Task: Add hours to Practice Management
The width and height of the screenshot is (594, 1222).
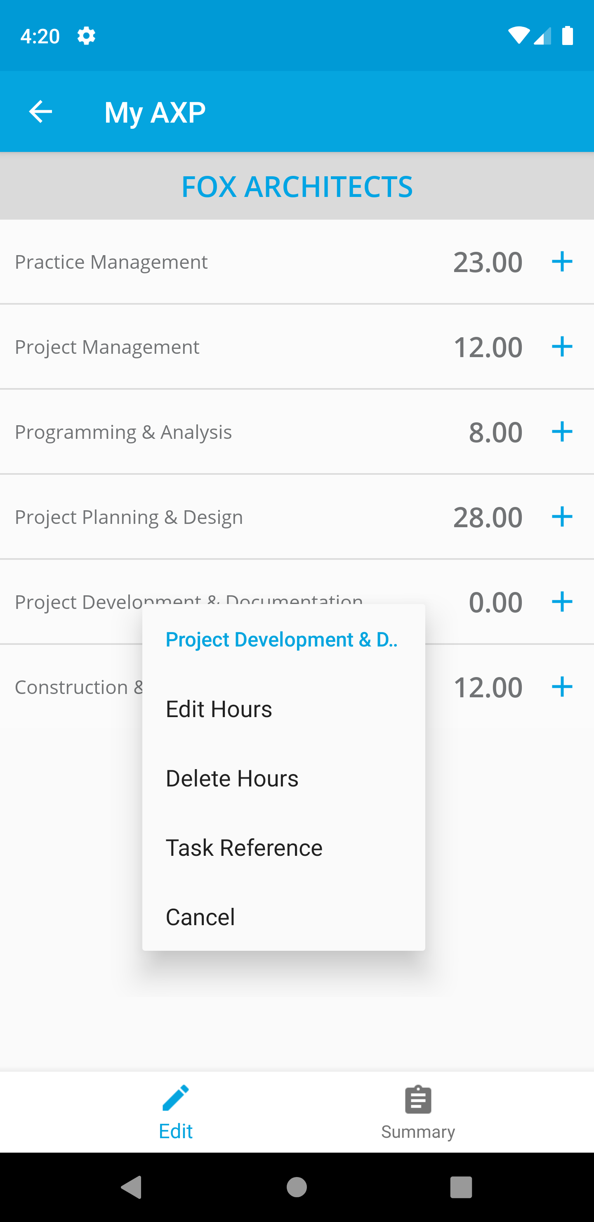Action: click(562, 261)
